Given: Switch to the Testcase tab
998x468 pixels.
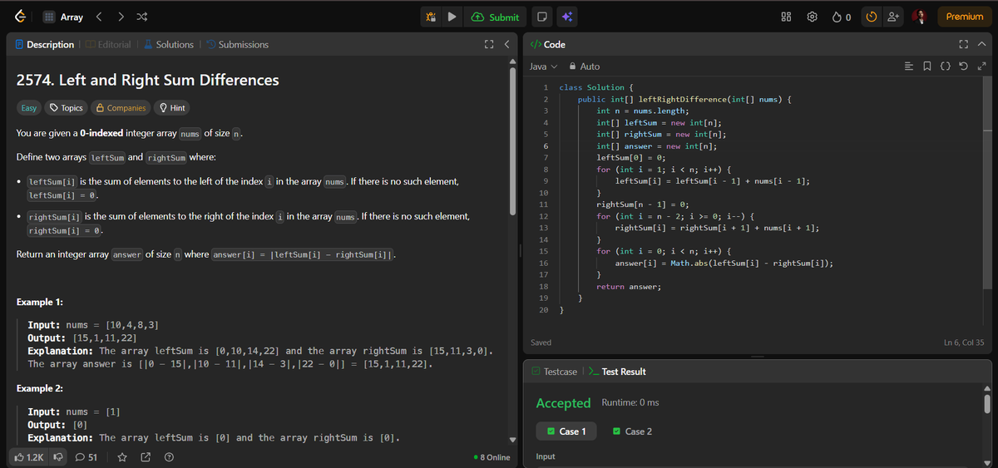Looking at the screenshot, I should pyautogui.click(x=556, y=372).
